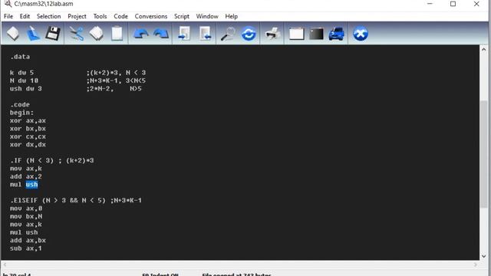Image resolution: width=491 pixels, height=276 pixels.
Task: Open the File menu
Action: [8, 16]
